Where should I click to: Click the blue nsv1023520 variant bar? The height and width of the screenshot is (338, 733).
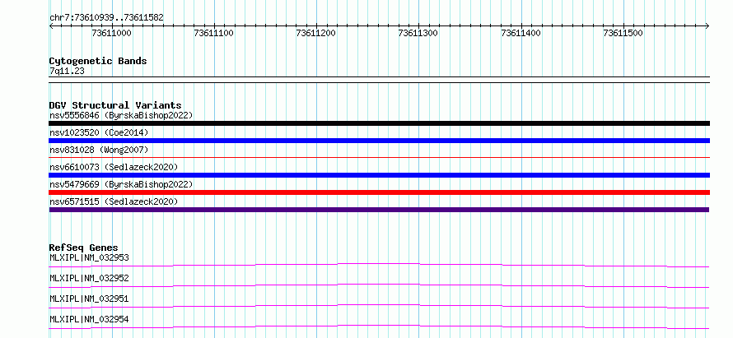(x=379, y=141)
